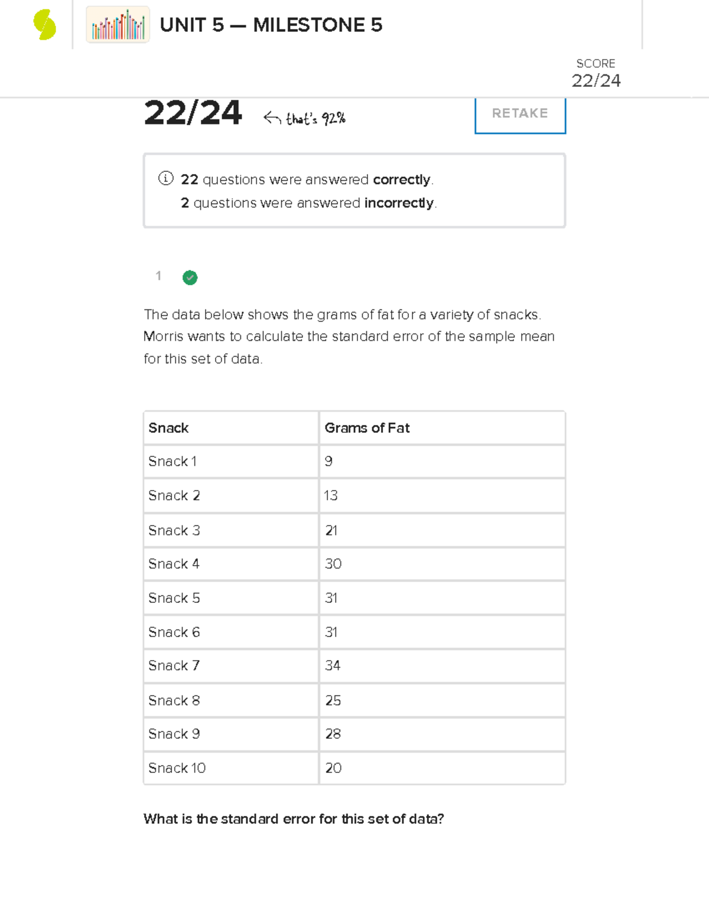Click the value 13 for Snack 2

point(331,495)
